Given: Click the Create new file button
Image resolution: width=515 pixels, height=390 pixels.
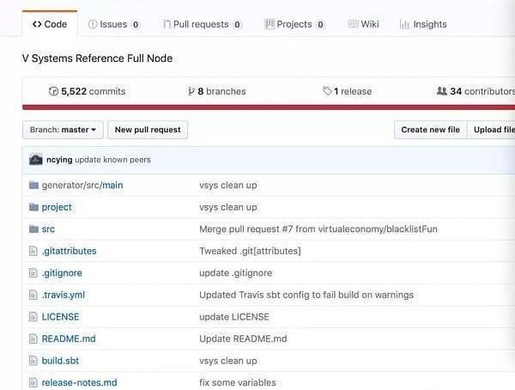Looking at the screenshot, I should coord(430,130).
